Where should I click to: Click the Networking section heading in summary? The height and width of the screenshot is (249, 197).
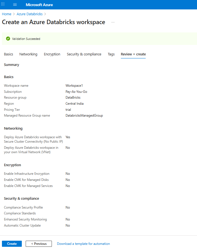point(13,128)
